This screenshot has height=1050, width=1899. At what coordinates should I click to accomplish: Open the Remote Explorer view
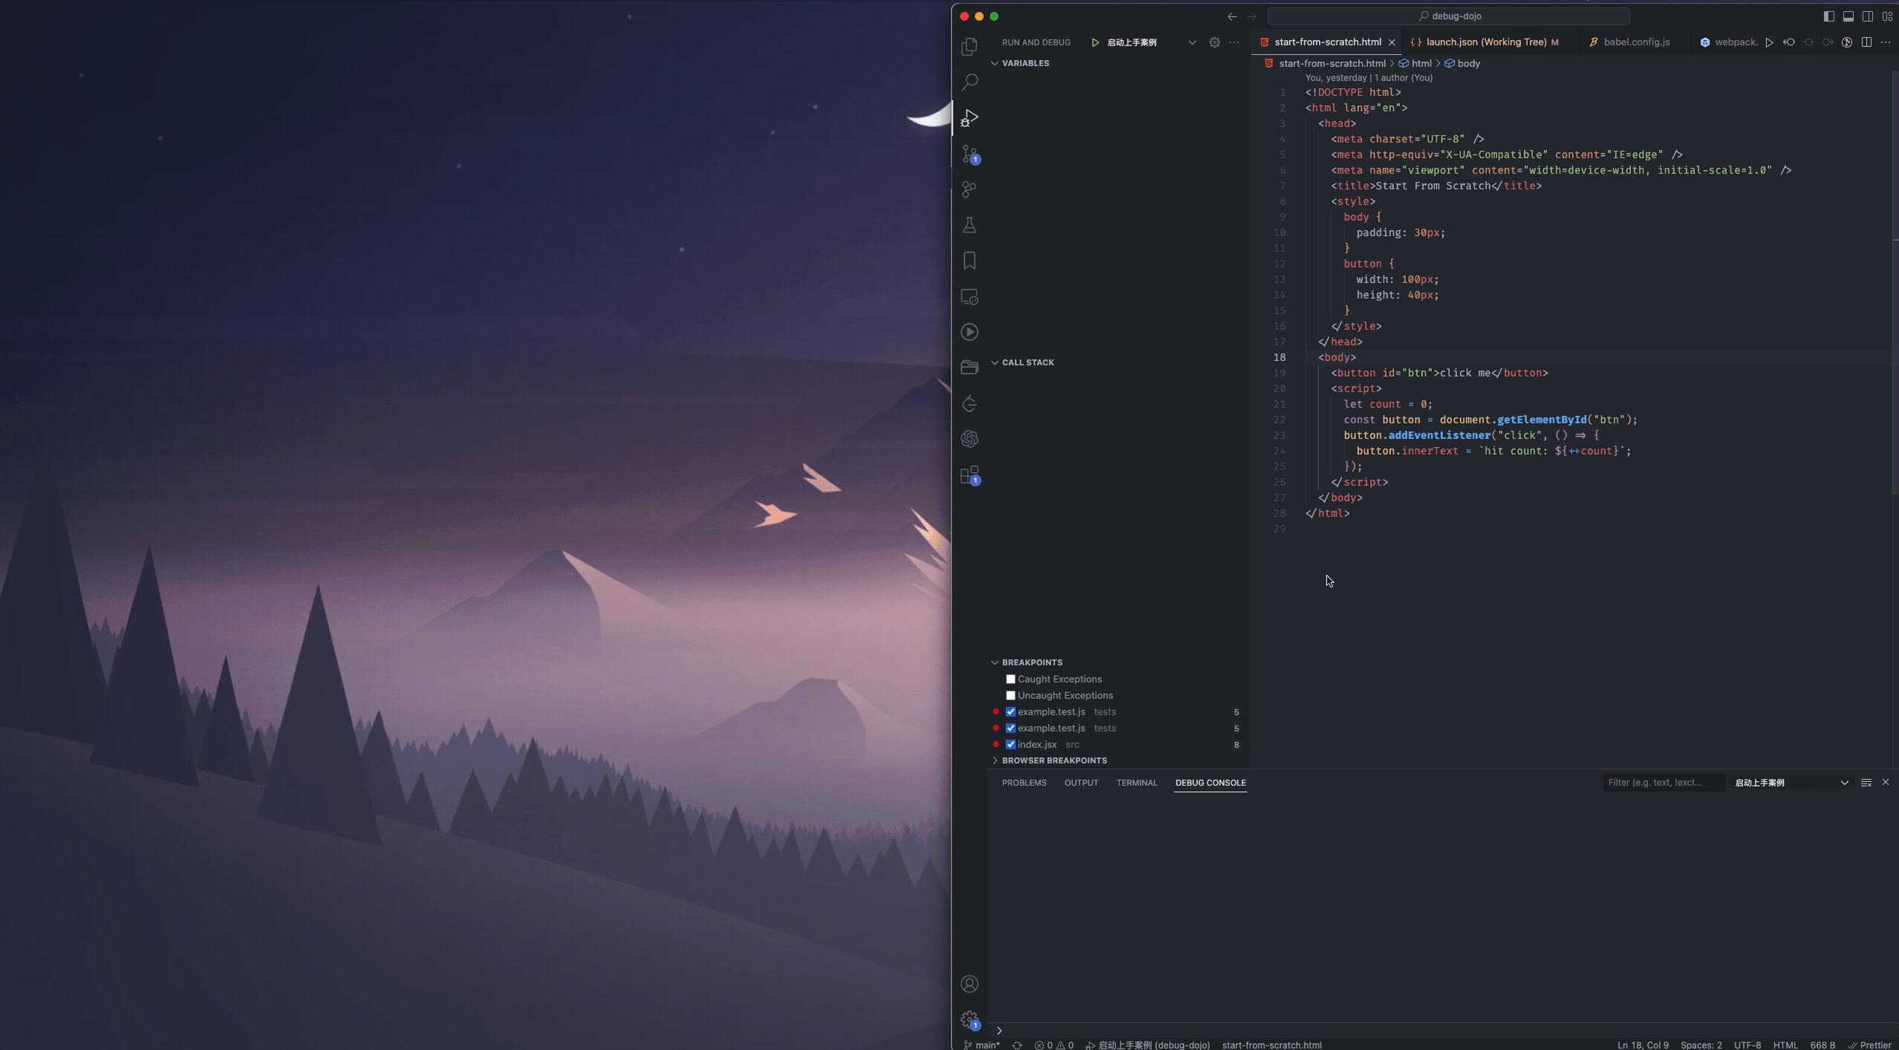pyautogui.click(x=969, y=297)
